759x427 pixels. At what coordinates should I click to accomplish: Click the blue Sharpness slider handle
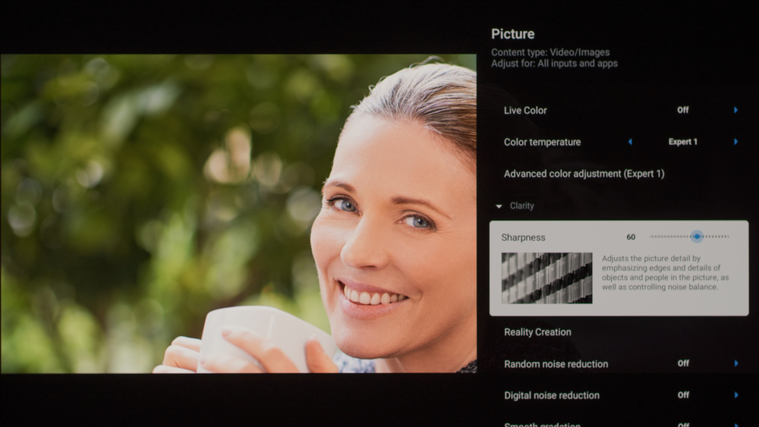point(697,237)
